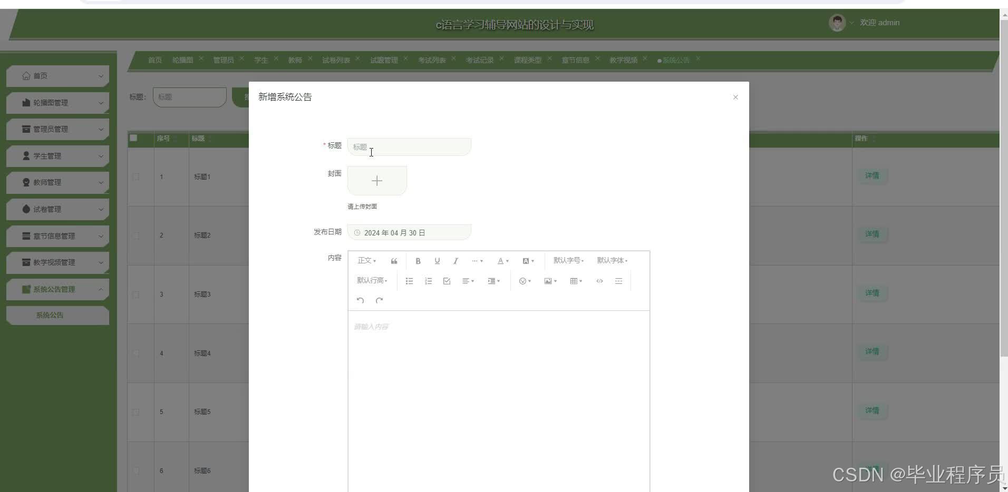1008x492 pixels.
Task: Toggle the select-all checkbox in table header
Action: (x=134, y=138)
